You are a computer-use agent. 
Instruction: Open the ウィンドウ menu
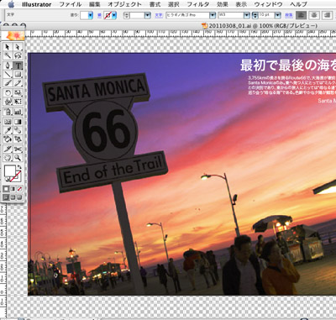coord(269,4)
